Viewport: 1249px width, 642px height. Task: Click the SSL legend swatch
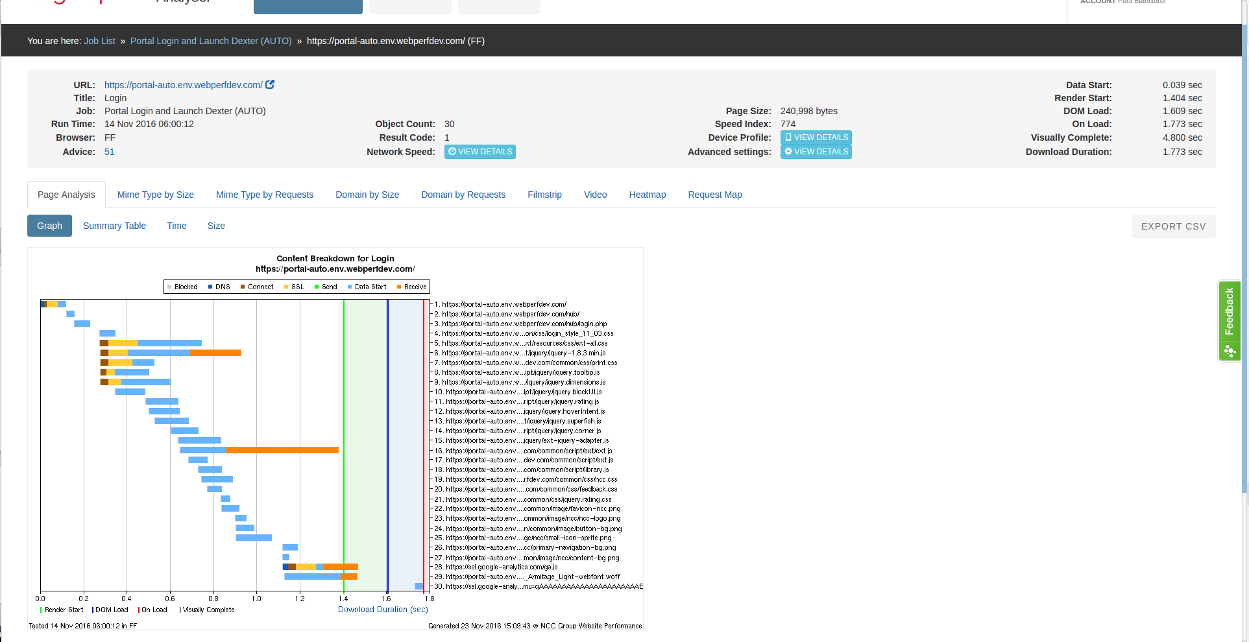tap(286, 287)
